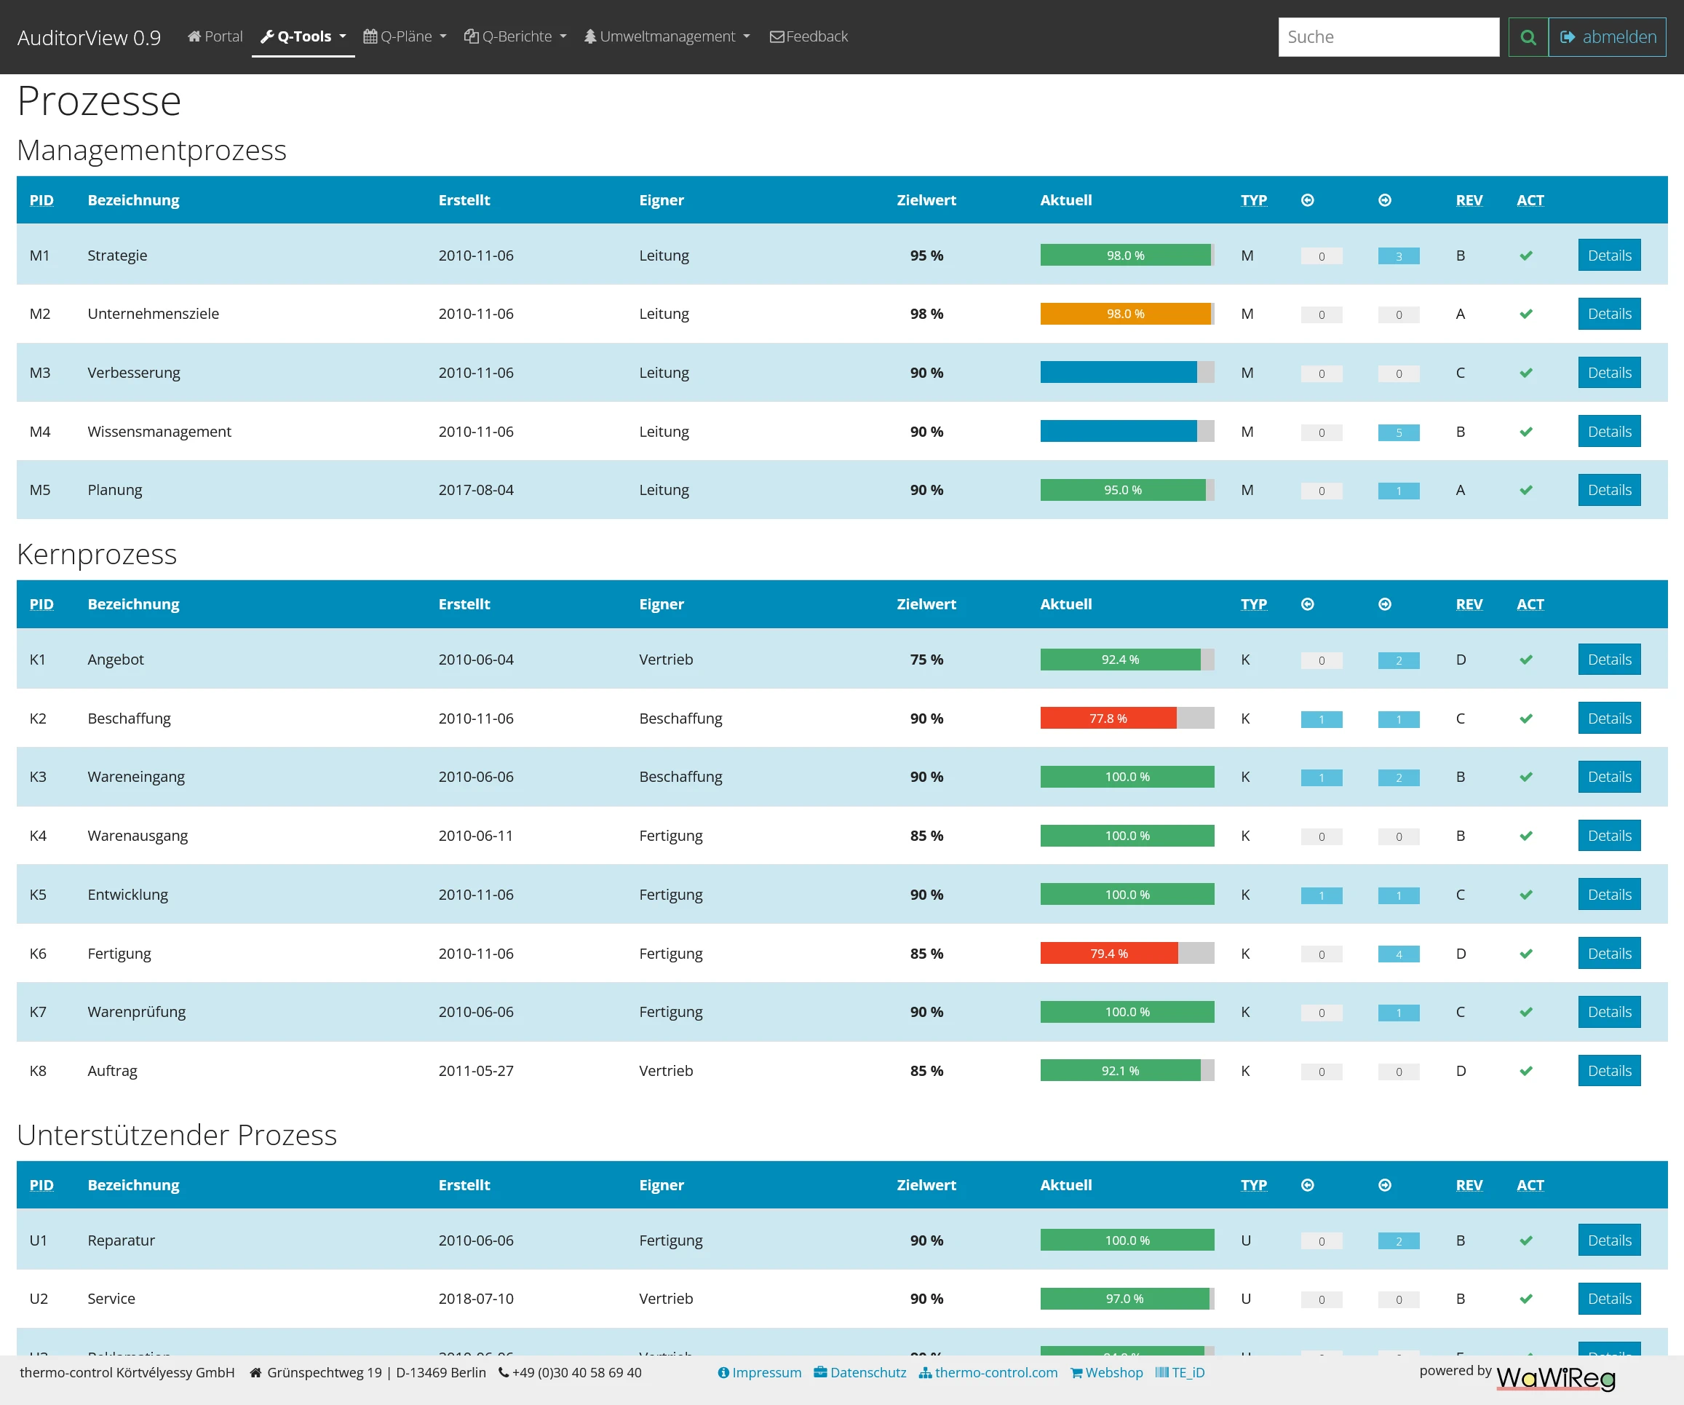Screen dimensions: 1684x1405
Task: Open Details for Entwicklung K5
Action: [x=1608, y=894]
